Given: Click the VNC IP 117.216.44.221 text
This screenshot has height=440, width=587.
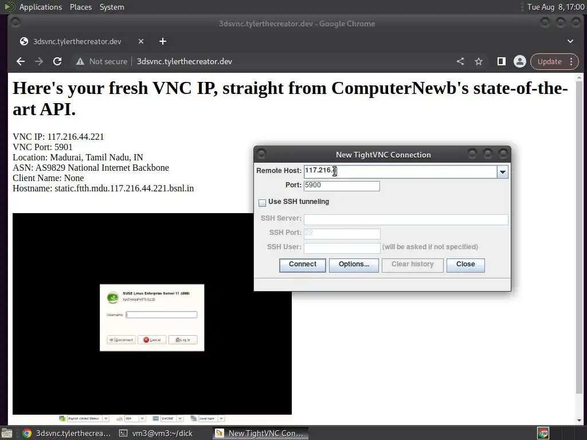Looking at the screenshot, I should pos(58,137).
